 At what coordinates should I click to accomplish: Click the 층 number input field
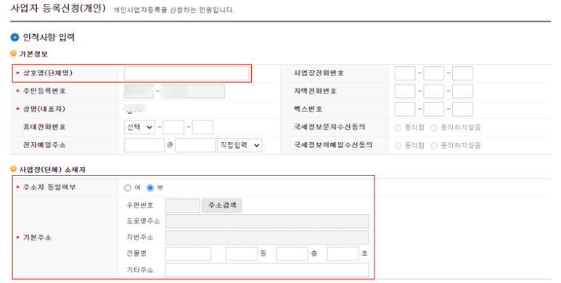click(292, 254)
